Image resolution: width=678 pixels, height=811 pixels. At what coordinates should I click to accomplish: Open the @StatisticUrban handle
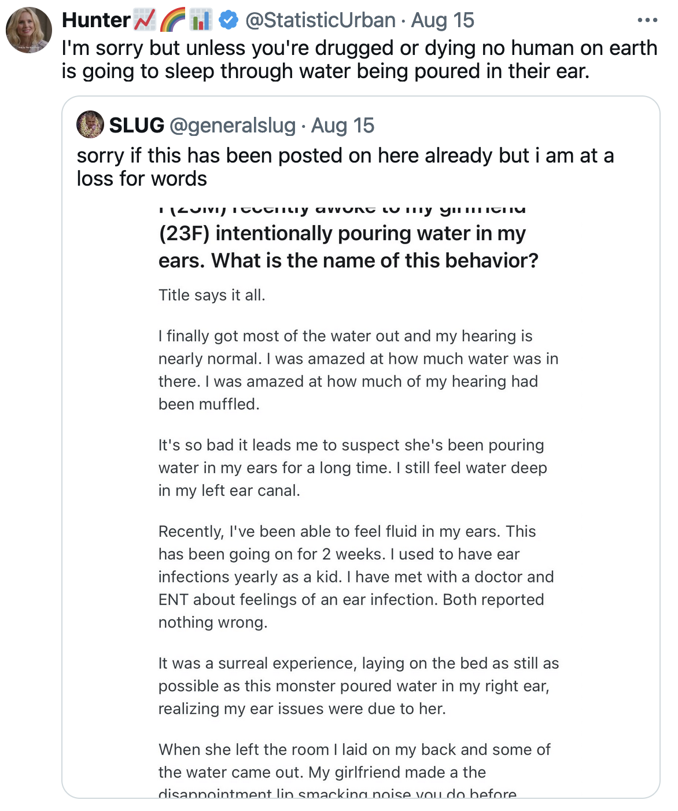point(320,20)
